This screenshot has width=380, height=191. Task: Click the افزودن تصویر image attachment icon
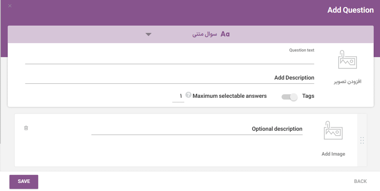coord(347,59)
